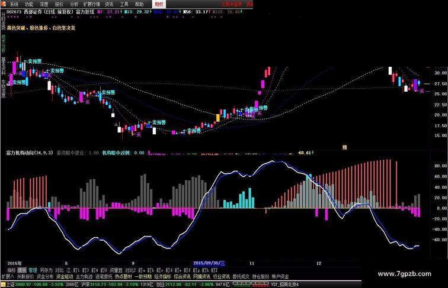The width and height of the screenshot is (448, 288).
Task: Select the 对比2 template
Action: tap(130, 270)
